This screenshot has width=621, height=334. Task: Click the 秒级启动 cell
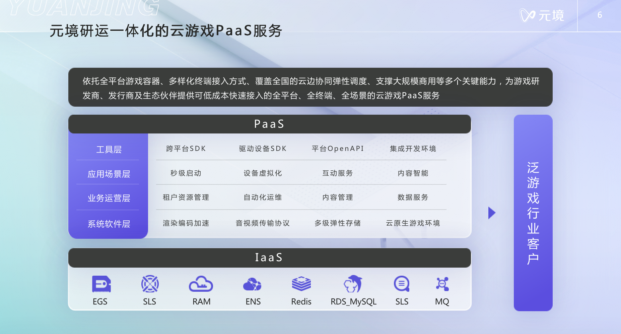pos(186,173)
